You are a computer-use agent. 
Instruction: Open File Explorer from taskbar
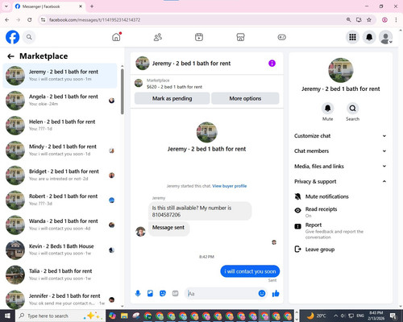tap(124, 316)
